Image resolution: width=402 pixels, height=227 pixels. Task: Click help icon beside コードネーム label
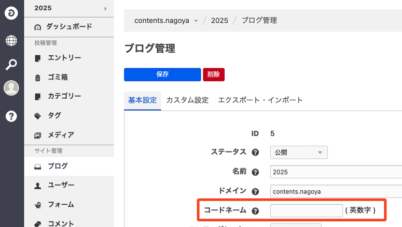pos(255,211)
